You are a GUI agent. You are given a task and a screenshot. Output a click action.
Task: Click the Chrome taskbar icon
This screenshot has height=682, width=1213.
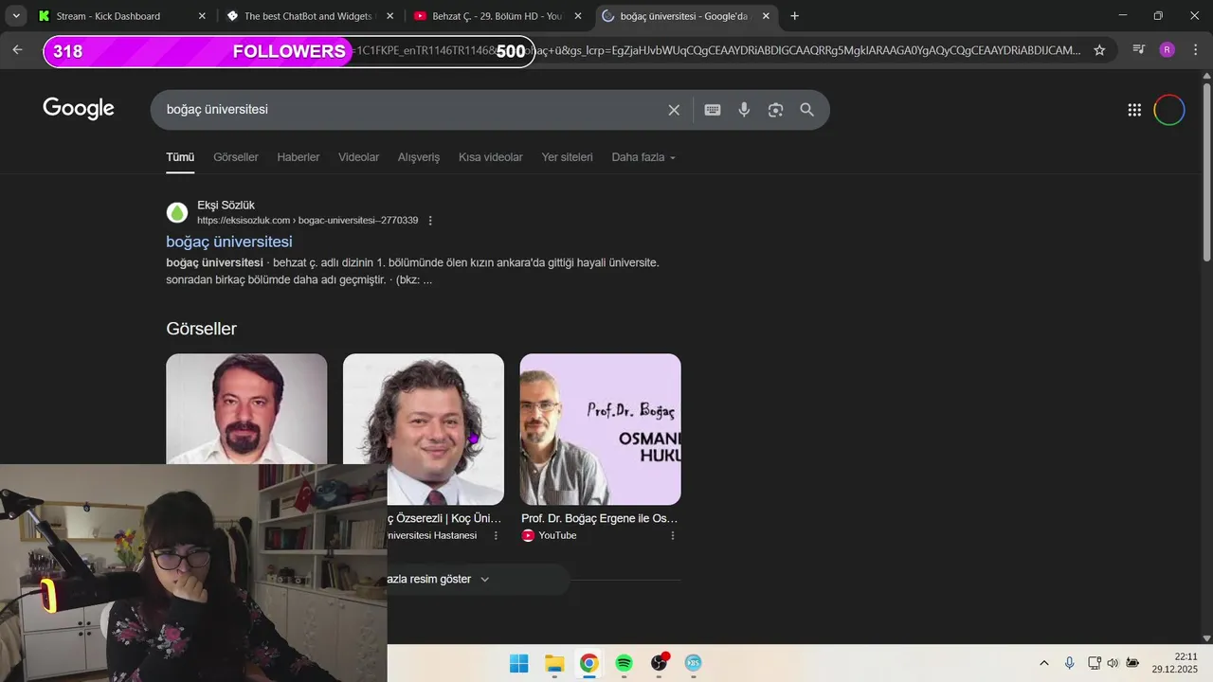click(588, 663)
